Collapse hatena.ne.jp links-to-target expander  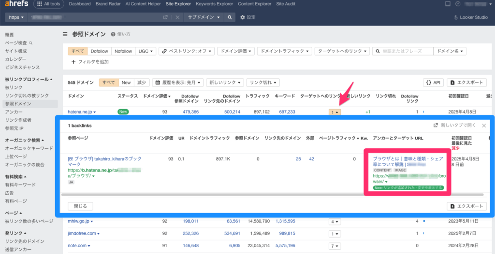335,112
